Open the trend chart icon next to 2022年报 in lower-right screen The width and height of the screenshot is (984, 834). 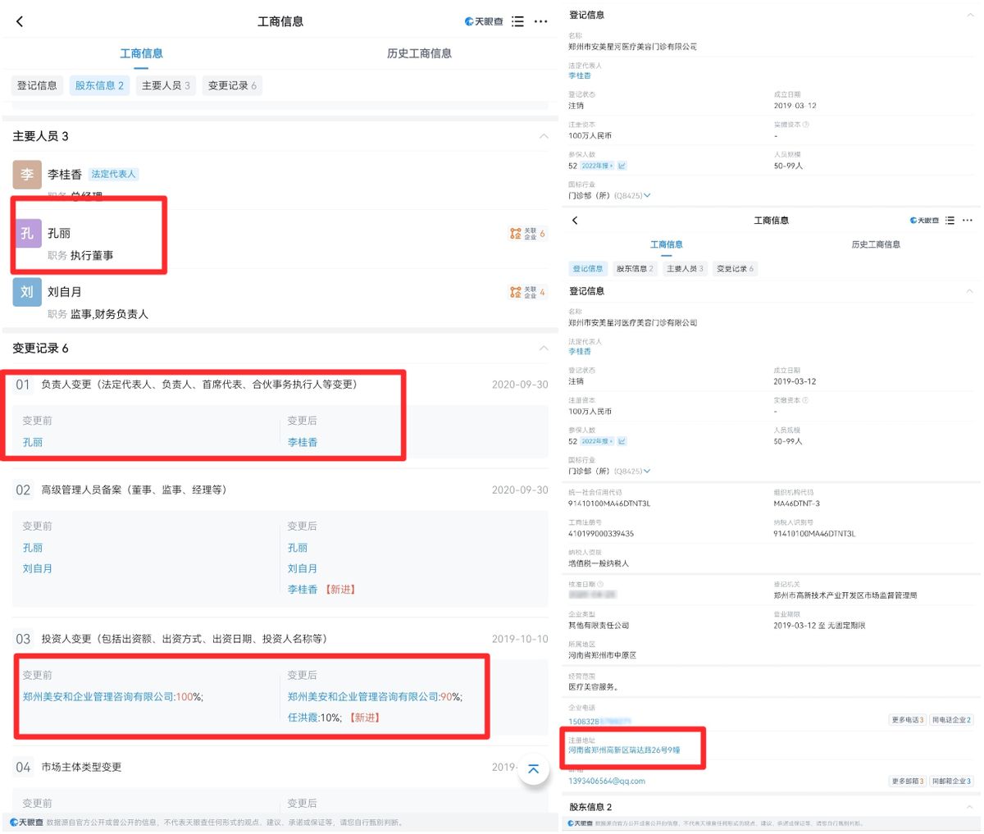(622, 441)
